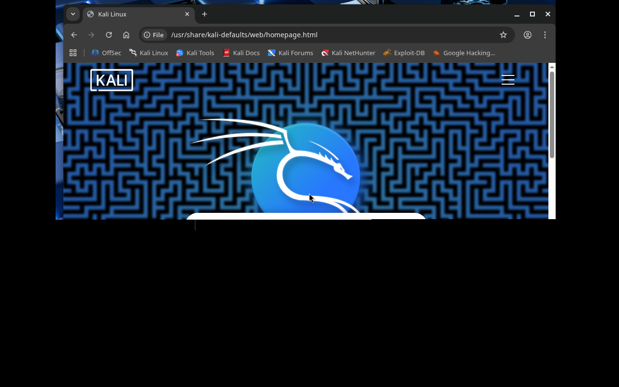Open the apps grid in bookmarks bar
619x387 pixels.
(73, 53)
